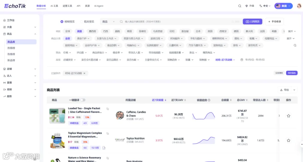Click the camera icon for image search
Viewport: 303px width, 162px height.
click(x=247, y=22)
